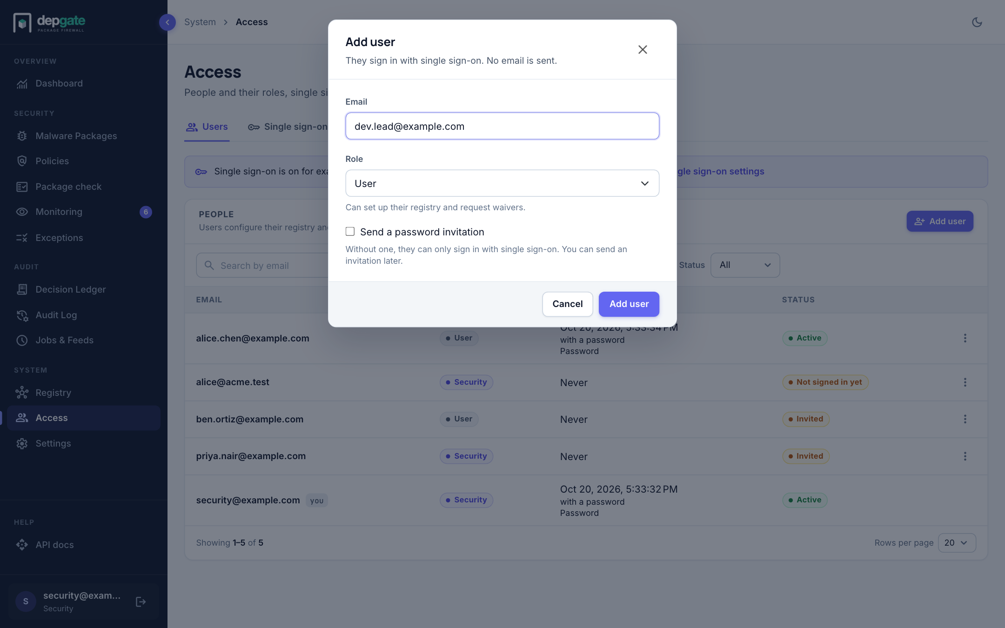Viewport: 1005px width, 628px height.
Task: Open single sign-on settings link
Action: tap(721, 171)
